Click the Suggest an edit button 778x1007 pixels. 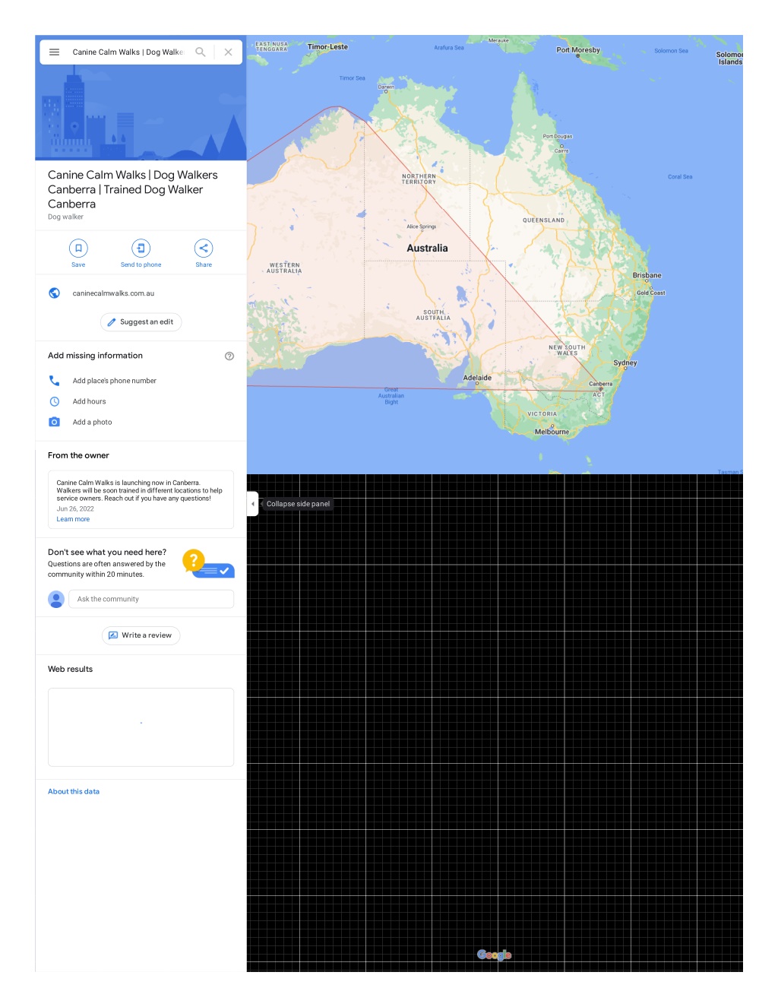tap(141, 322)
